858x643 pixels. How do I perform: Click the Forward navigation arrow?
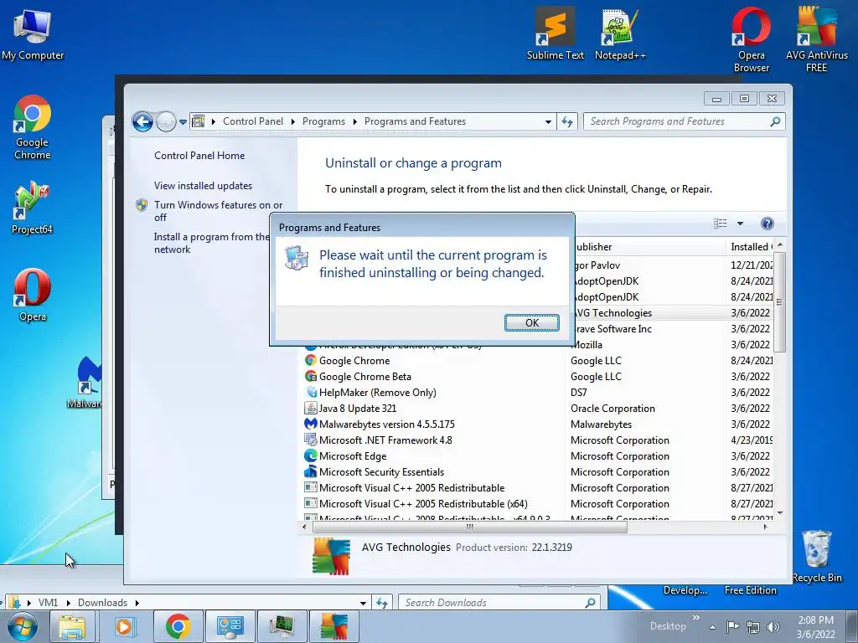[166, 121]
